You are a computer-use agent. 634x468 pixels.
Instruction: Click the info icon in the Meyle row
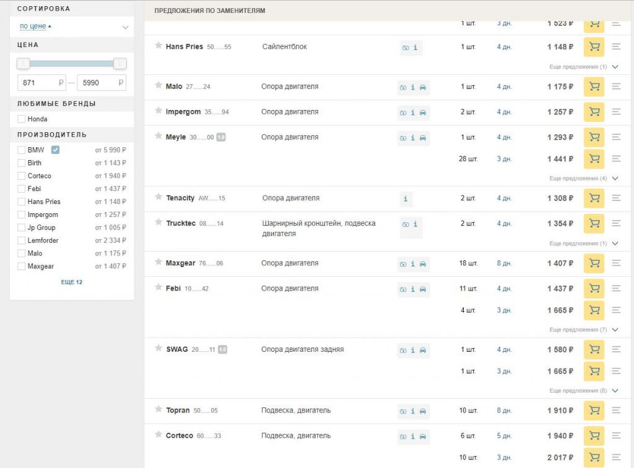pyautogui.click(x=413, y=138)
